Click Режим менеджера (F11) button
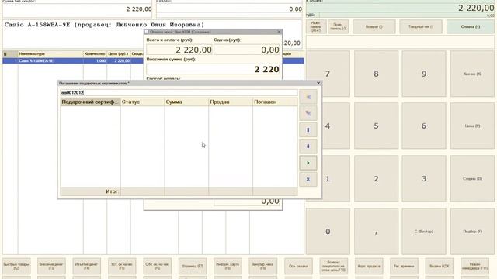 (x=474, y=266)
